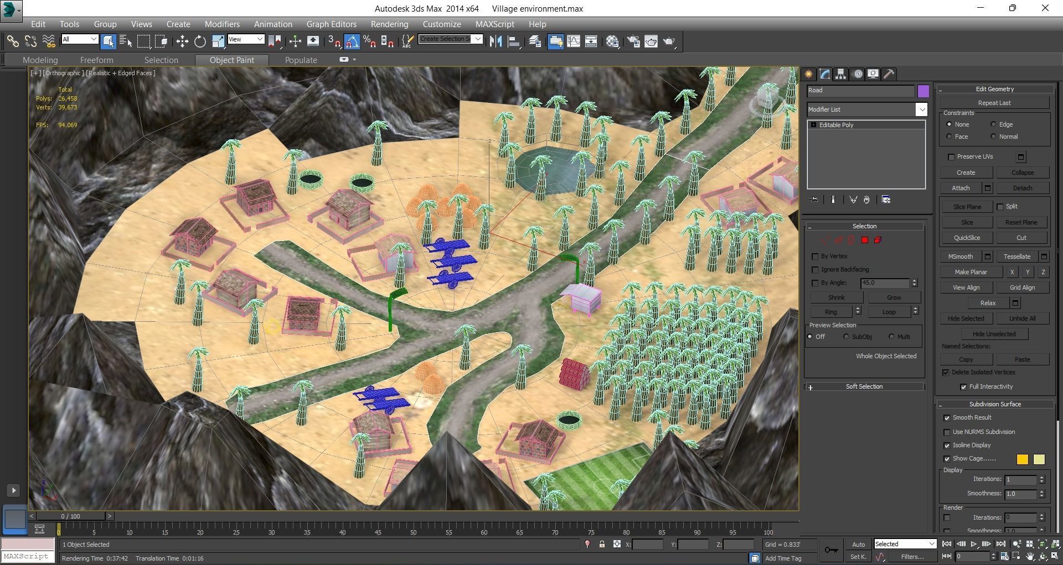The width and height of the screenshot is (1063, 565).
Task: Click the Mirror tool icon
Action: click(496, 41)
